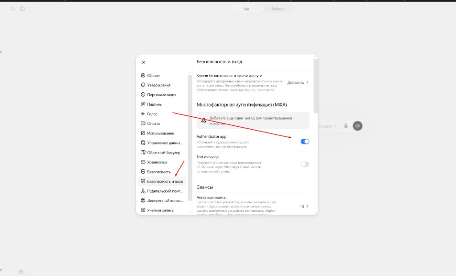Click the search icon in top-left corner

pyautogui.click(x=13, y=9)
